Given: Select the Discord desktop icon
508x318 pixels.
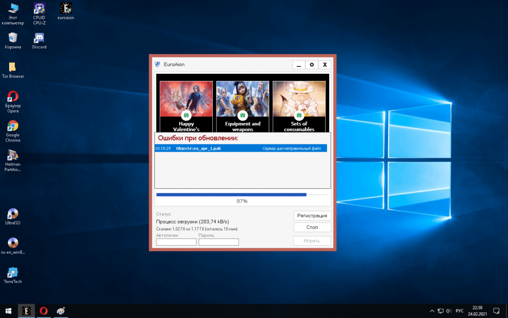Looking at the screenshot, I should pyautogui.click(x=39, y=39).
